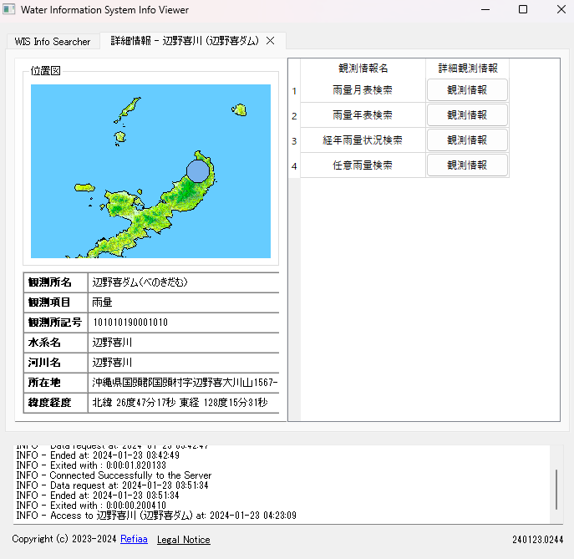574x559 pixels.
Task: Click the 'Access to 辺野喜川' log line
Action: coord(156,516)
